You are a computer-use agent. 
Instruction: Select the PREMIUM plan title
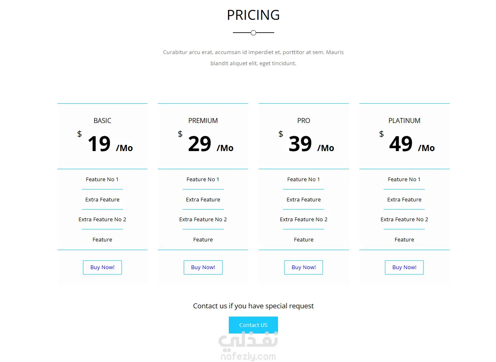click(203, 121)
